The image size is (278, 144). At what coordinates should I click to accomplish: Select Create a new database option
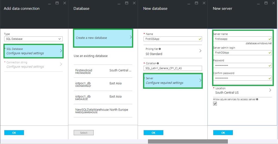click(x=103, y=38)
